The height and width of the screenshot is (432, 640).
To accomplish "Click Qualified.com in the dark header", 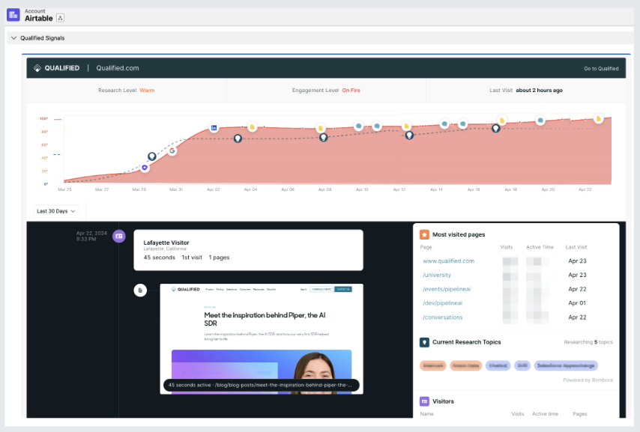I will [x=118, y=68].
